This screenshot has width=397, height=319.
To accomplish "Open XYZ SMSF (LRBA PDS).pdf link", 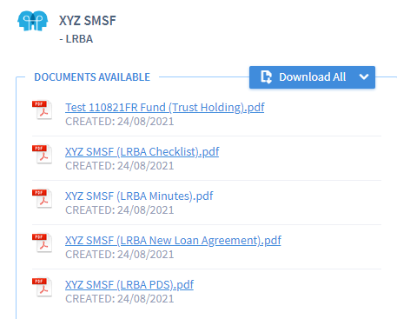I will tap(129, 285).
